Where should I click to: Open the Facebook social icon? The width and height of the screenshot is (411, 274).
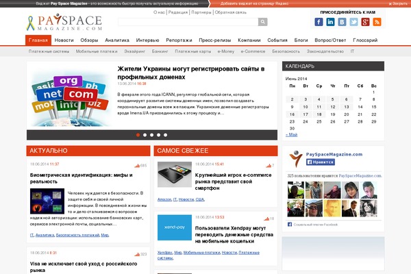click(319, 22)
